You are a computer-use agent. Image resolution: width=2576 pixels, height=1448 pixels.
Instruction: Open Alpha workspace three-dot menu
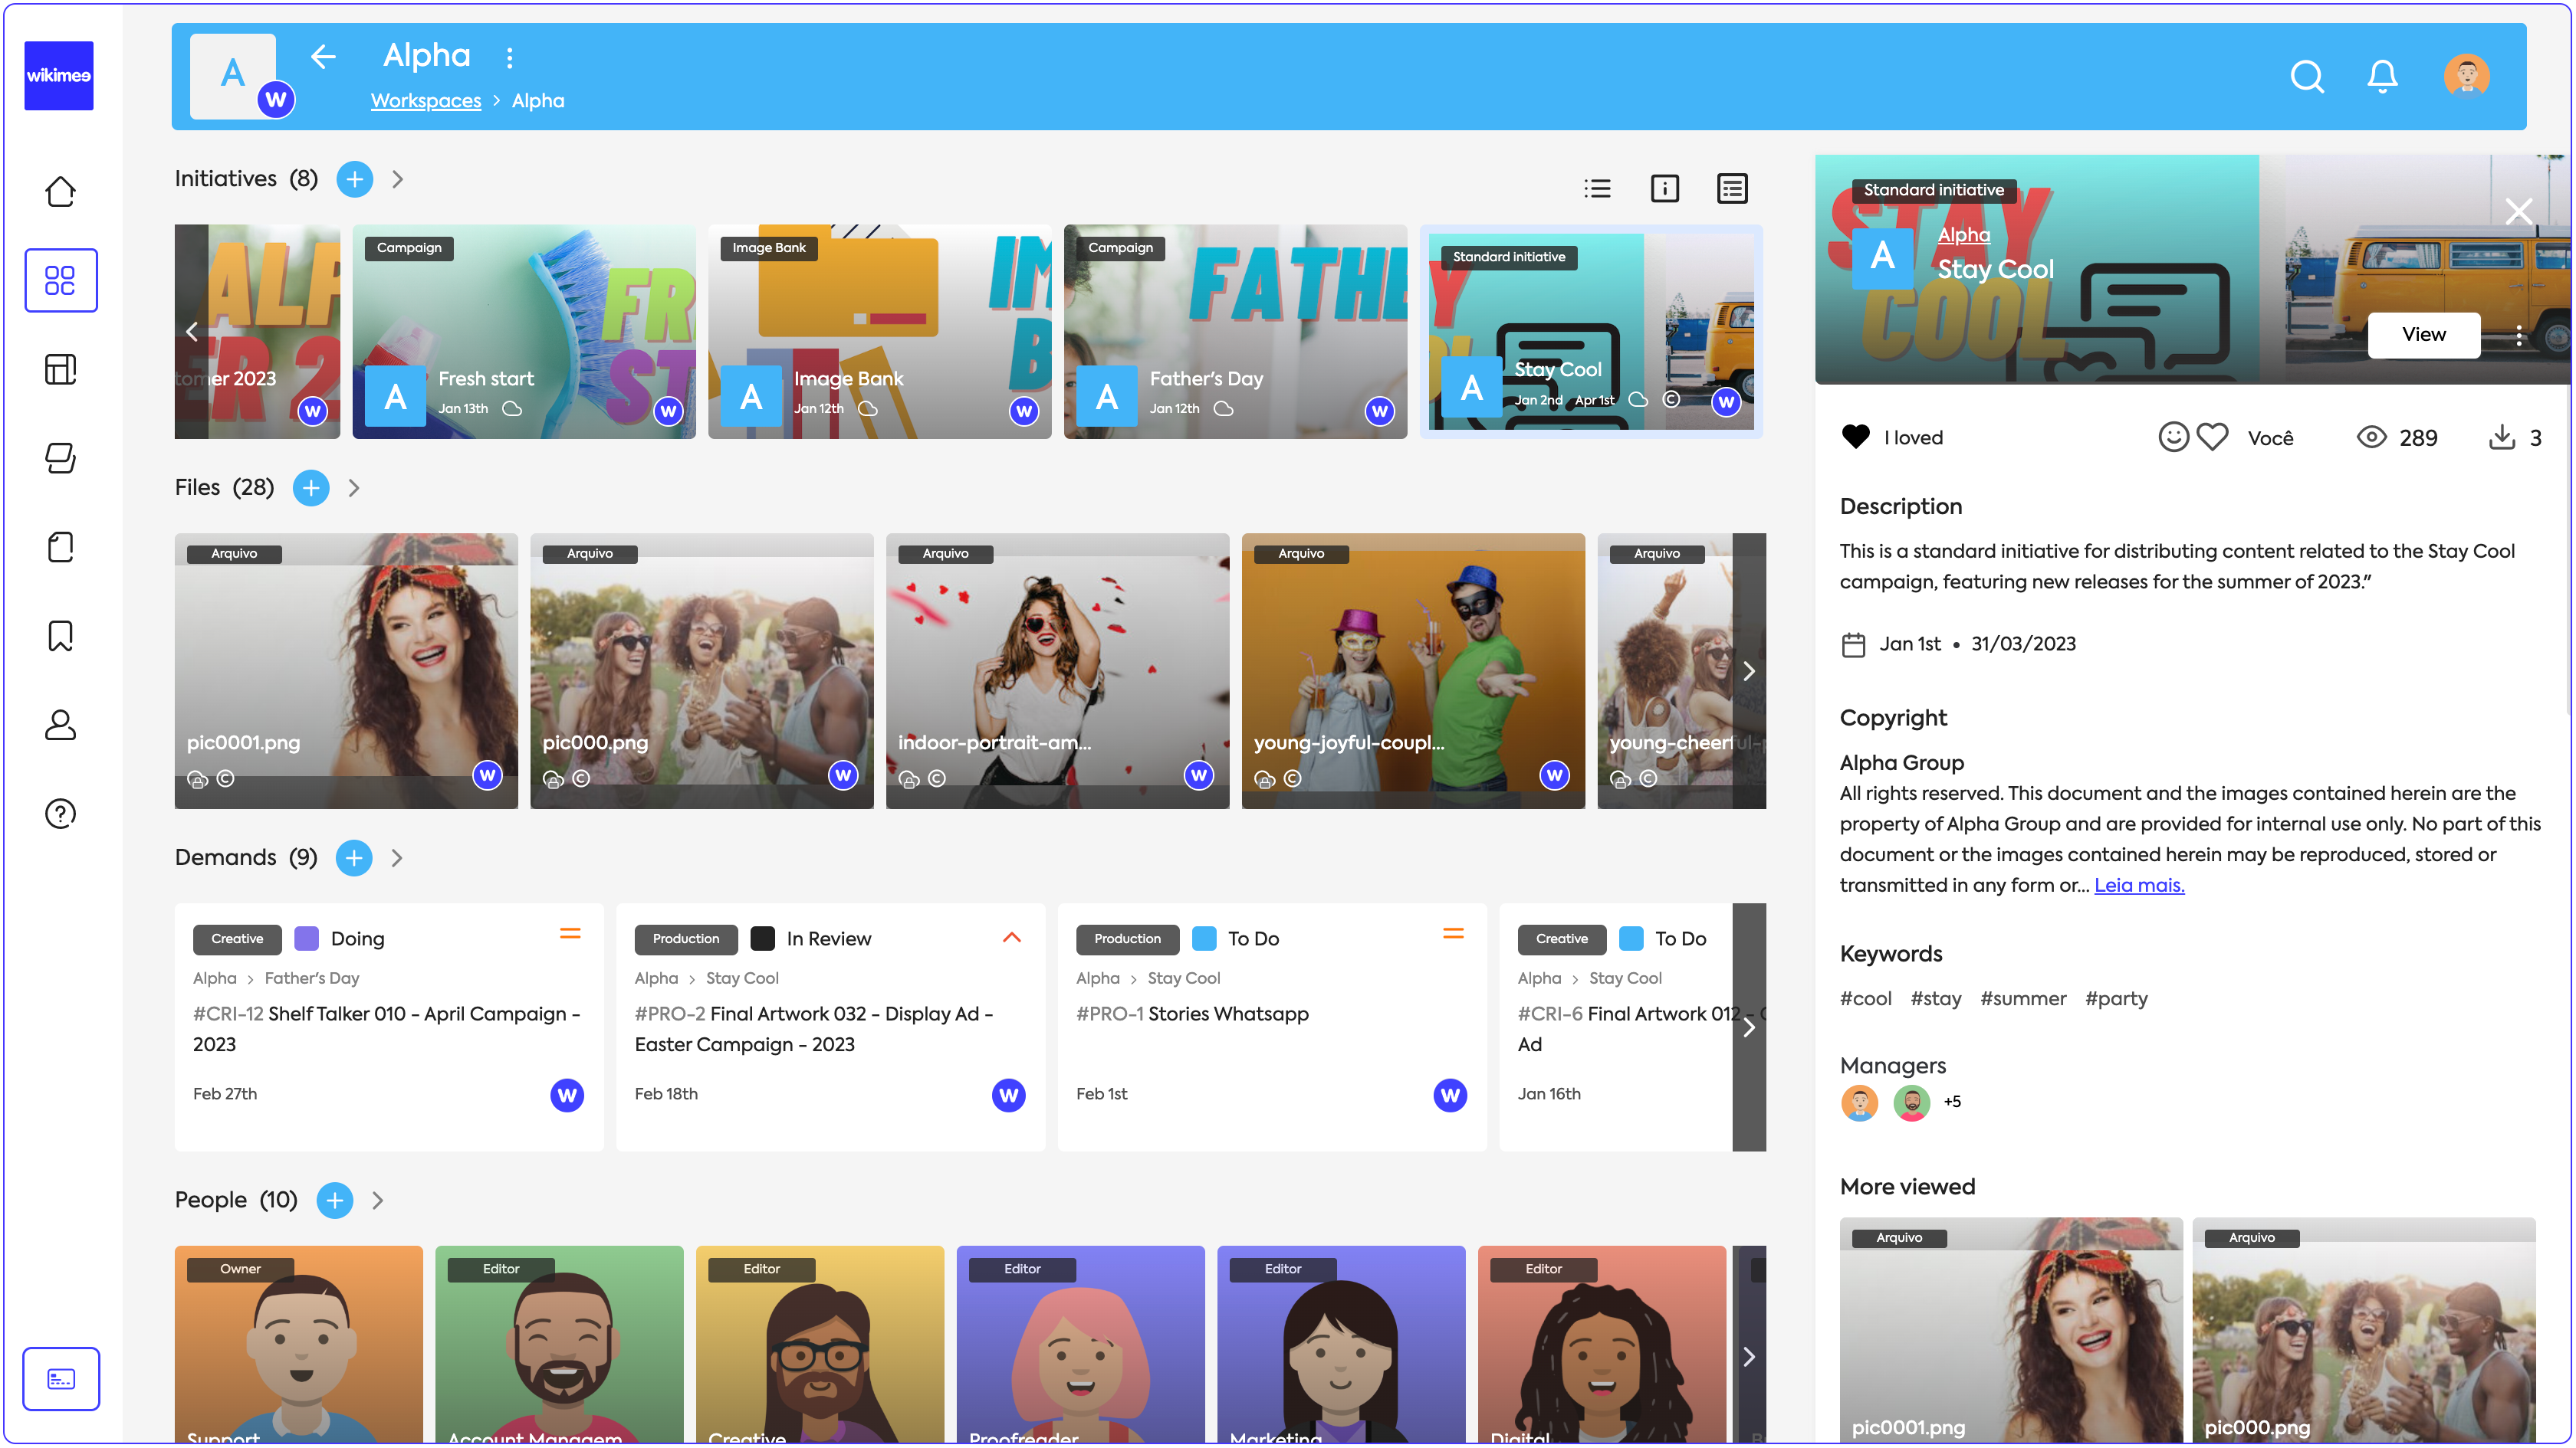pyautogui.click(x=509, y=57)
